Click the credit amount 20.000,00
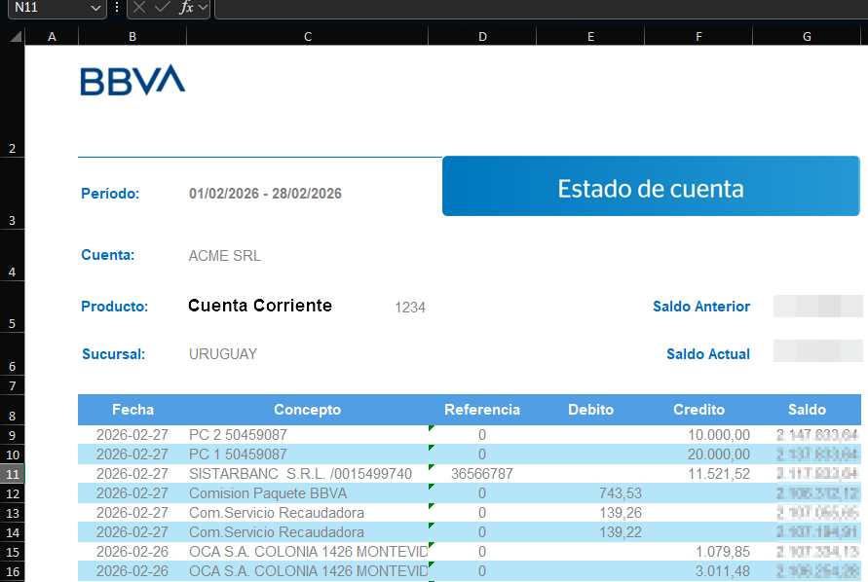This screenshot has width=868, height=582. (719, 455)
